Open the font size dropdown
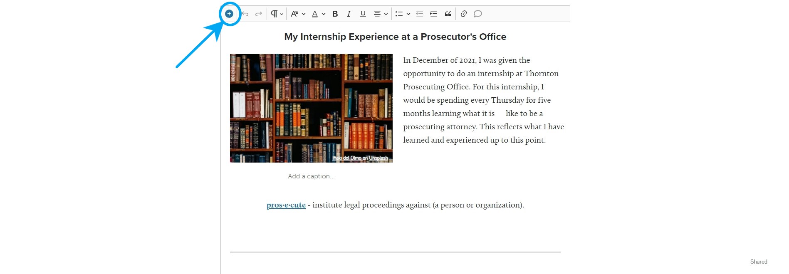Viewport: 789px width, 274px height. (x=298, y=14)
